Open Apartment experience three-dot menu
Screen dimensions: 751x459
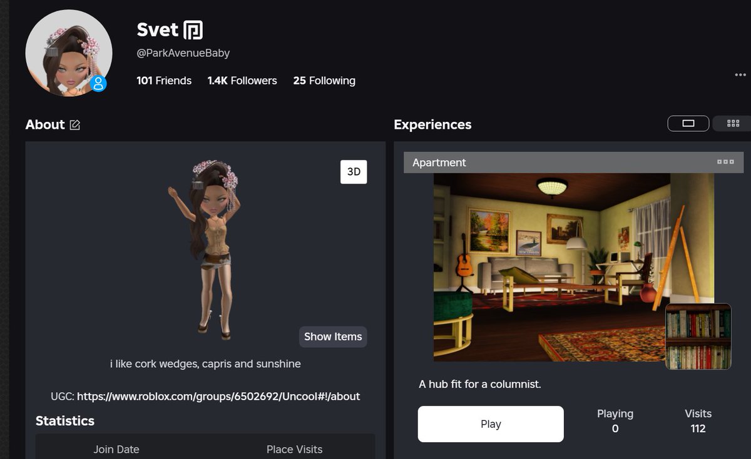pyautogui.click(x=725, y=162)
